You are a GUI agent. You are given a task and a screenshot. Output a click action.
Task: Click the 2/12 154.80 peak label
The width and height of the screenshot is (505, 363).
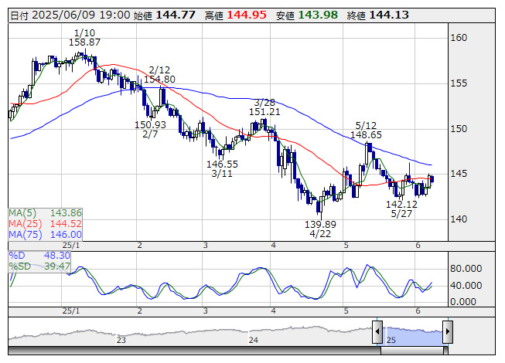(159, 75)
